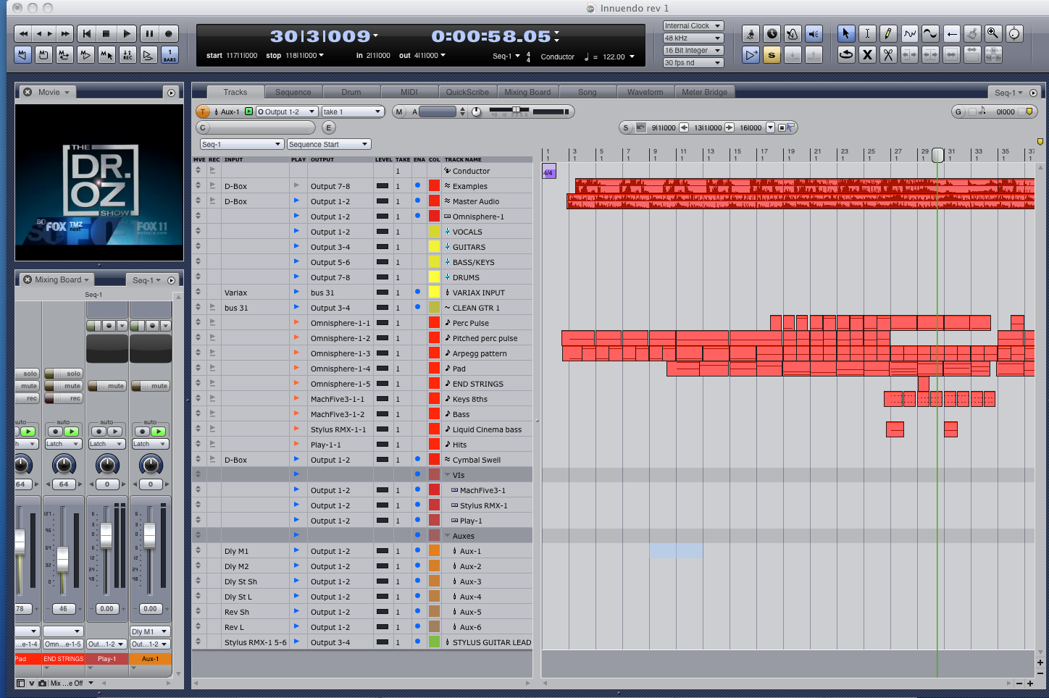Collapse the Auxes folder

(447, 536)
